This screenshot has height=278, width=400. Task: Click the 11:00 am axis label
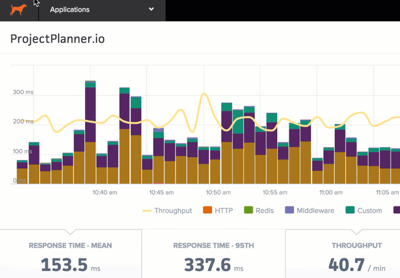[331, 192]
